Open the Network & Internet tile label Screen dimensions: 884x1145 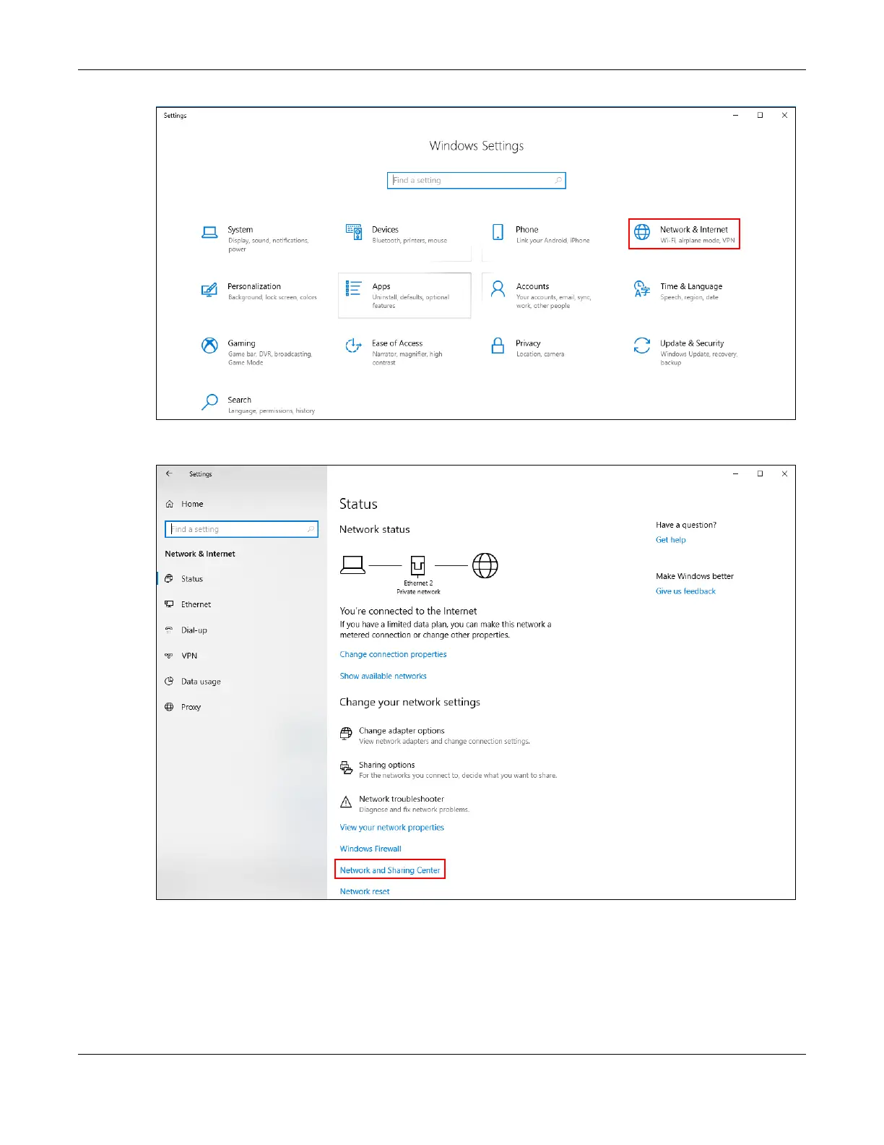tap(694, 229)
